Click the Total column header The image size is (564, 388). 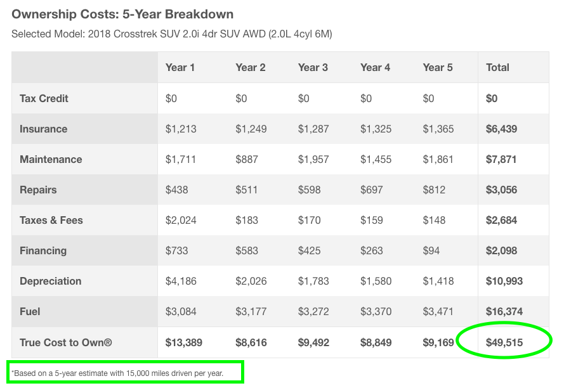point(497,67)
